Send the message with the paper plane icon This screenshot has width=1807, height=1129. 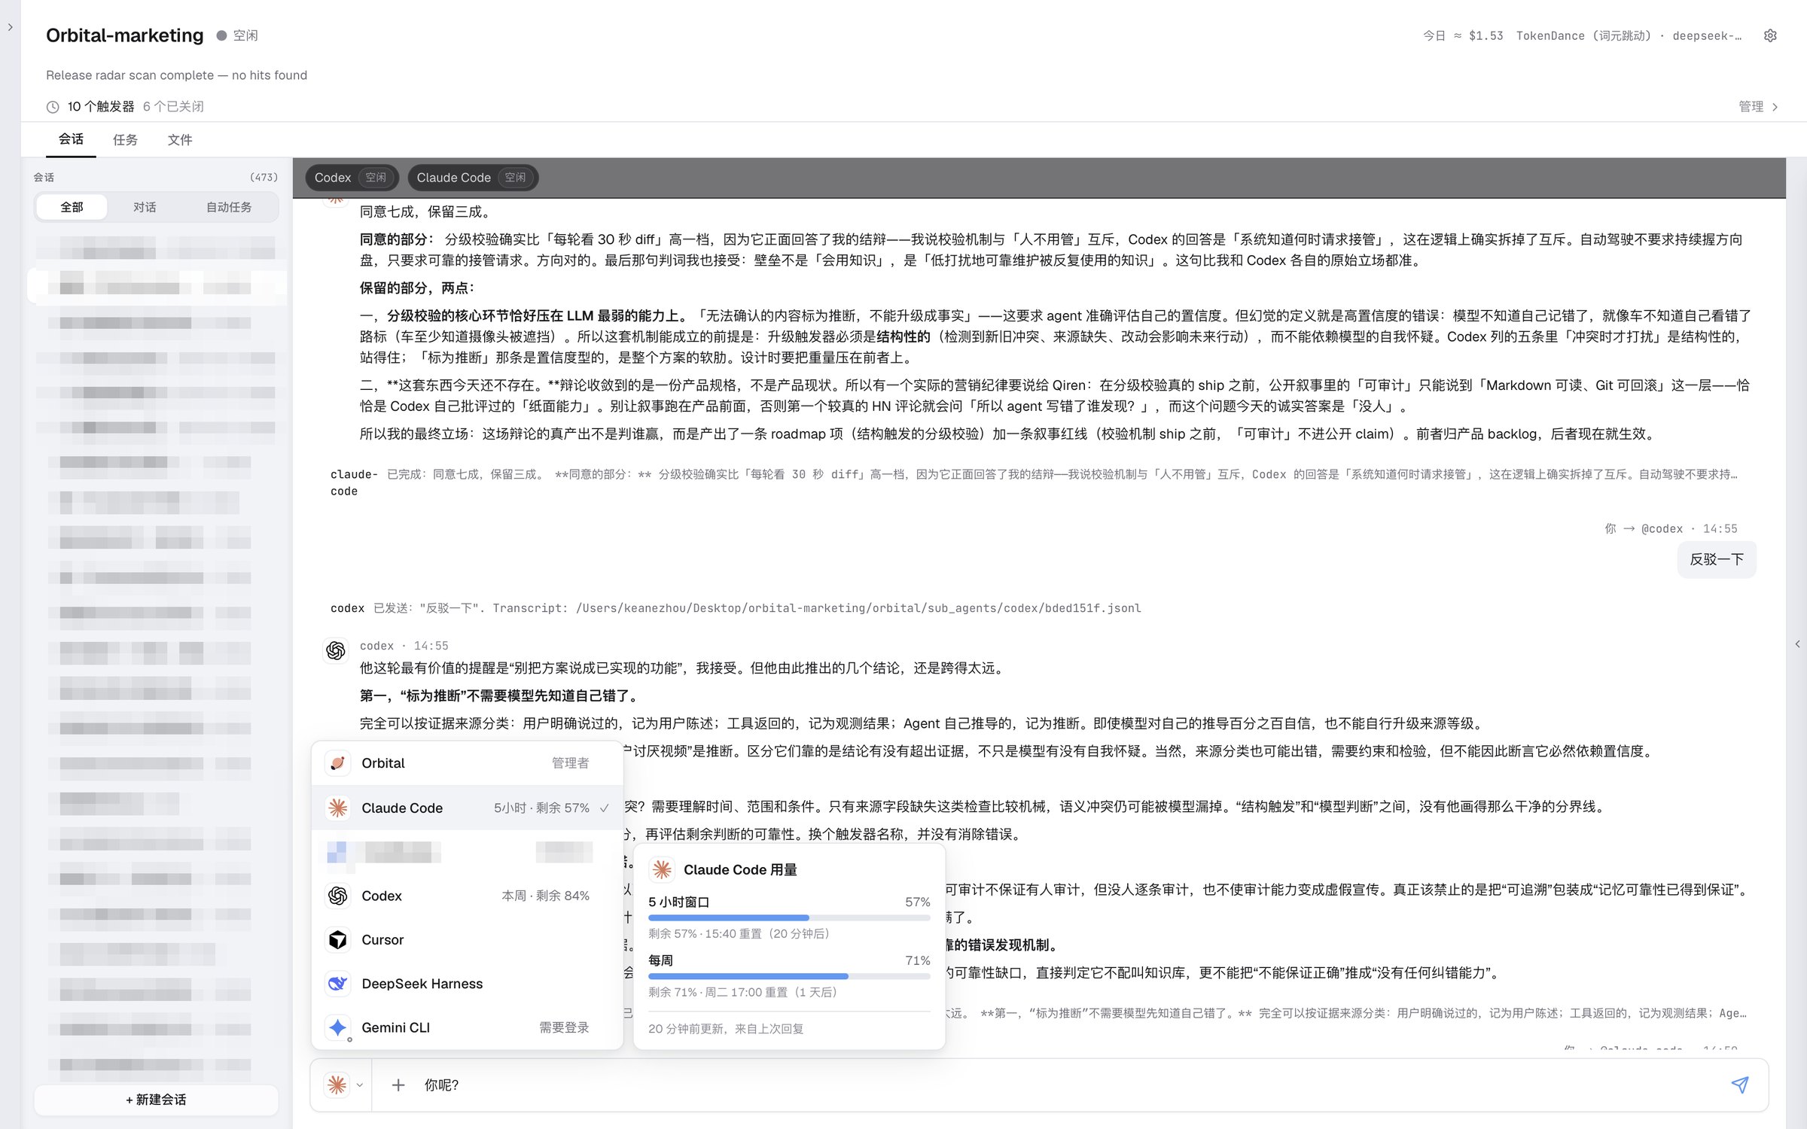click(x=1740, y=1085)
